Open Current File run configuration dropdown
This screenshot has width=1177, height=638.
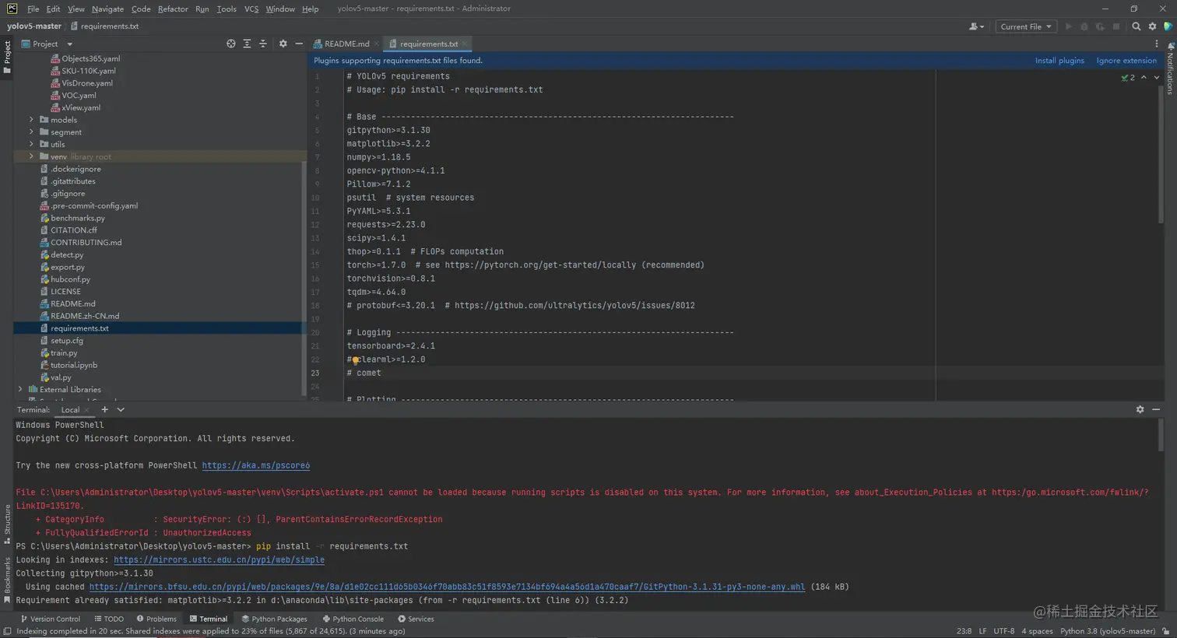click(x=1026, y=26)
